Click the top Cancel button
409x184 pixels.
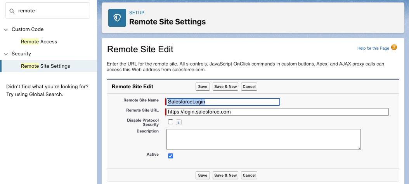249,87
